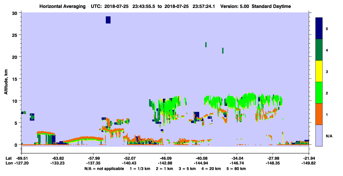
Task: Click latitude value '-57.99'
Action: tap(93, 158)
